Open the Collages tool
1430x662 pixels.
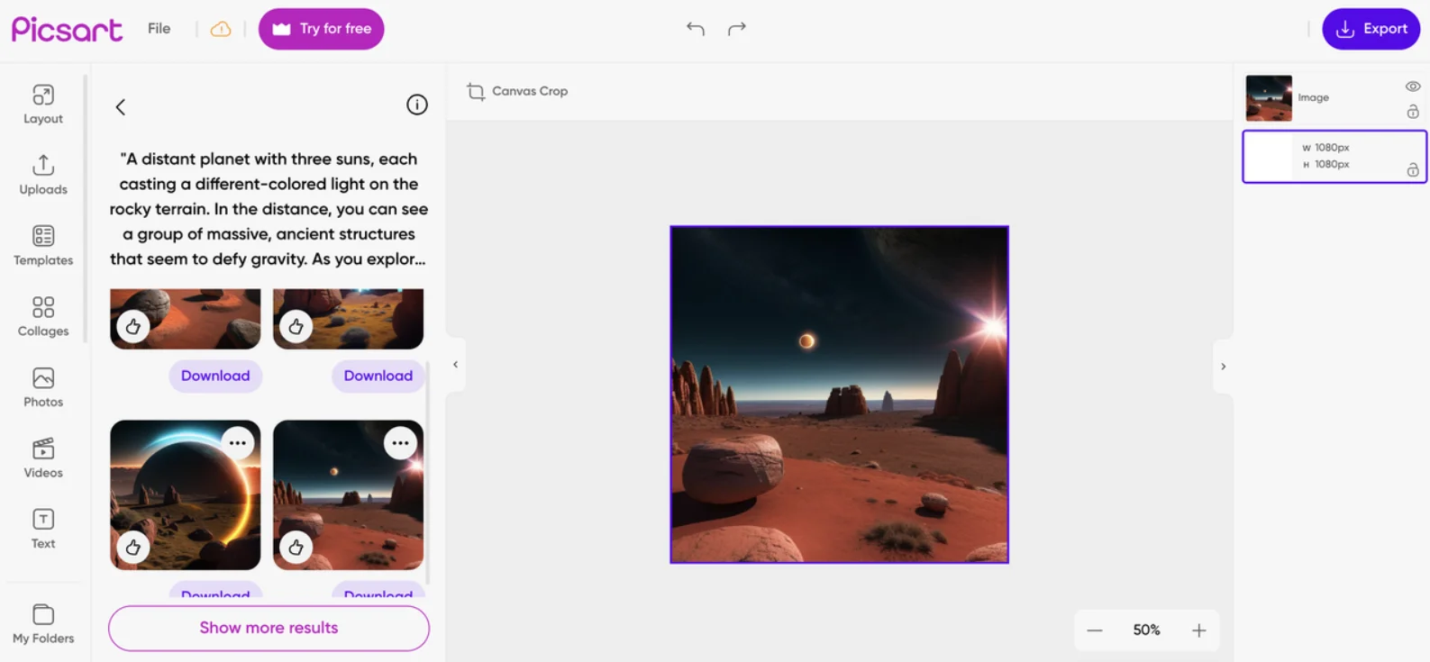click(x=43, y=317)
